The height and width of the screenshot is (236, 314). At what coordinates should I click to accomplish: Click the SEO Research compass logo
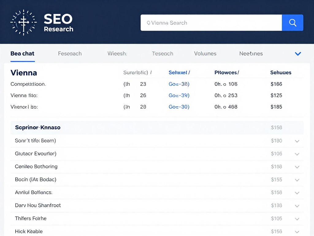tap(23, 22)
